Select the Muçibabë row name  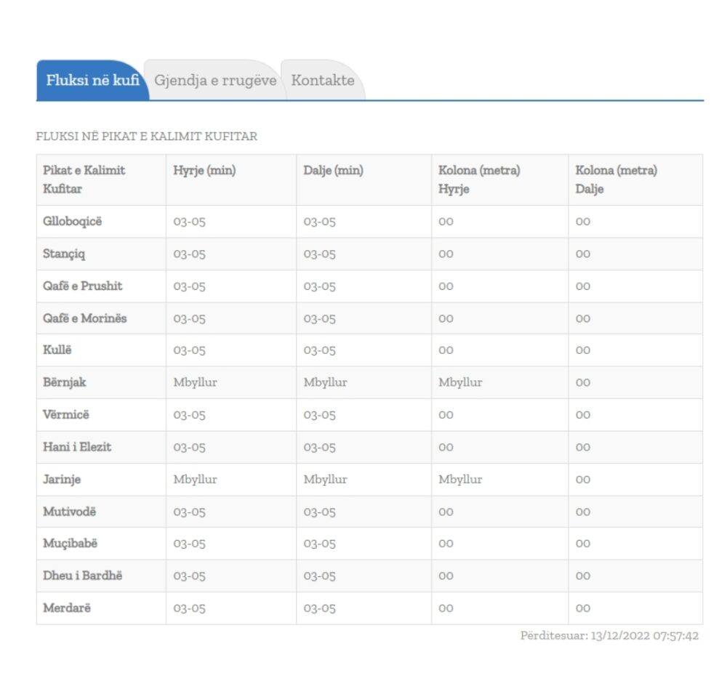[70, 544]
